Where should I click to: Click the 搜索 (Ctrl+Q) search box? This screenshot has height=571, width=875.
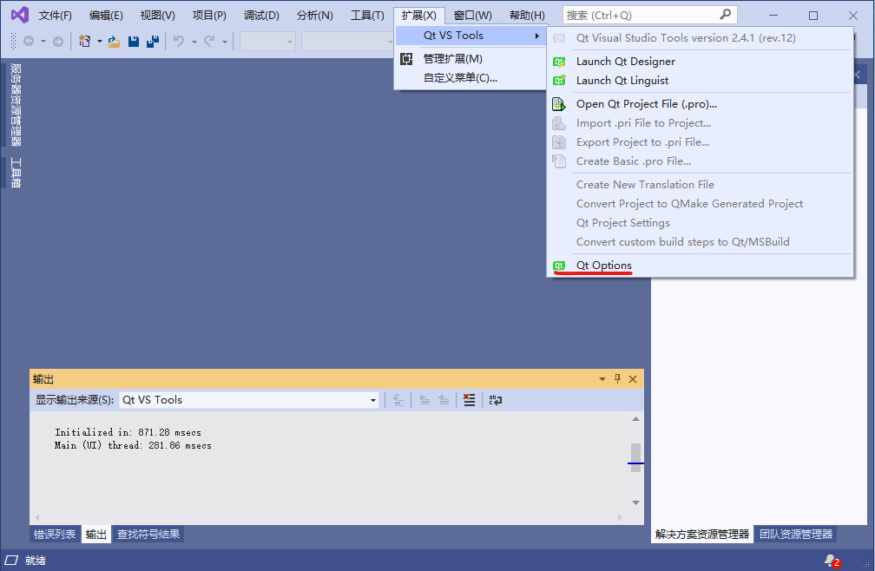click(x=649, y=15)
